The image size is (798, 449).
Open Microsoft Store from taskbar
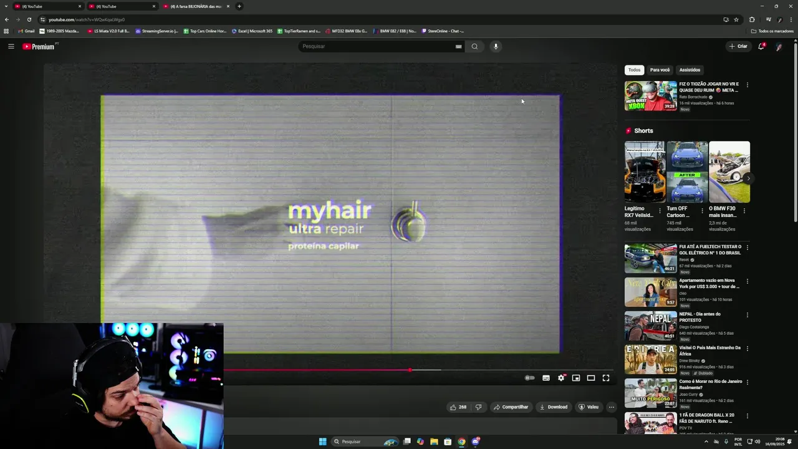coord(448,442)
